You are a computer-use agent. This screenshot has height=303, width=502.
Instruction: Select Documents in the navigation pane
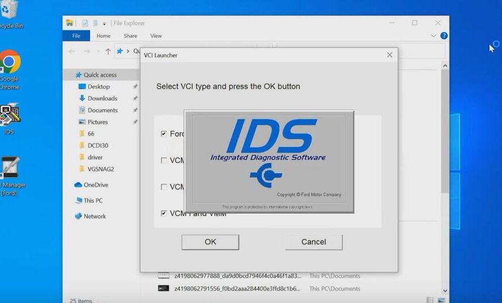click(x=103, y=110)
